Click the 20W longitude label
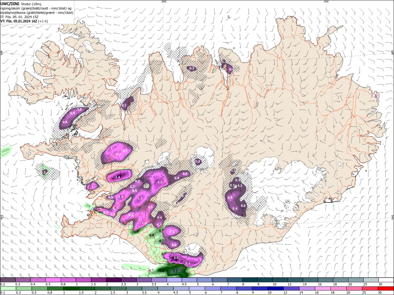This screenshot has height=295, width=394. pyautogui.click(x=164, y=2)
